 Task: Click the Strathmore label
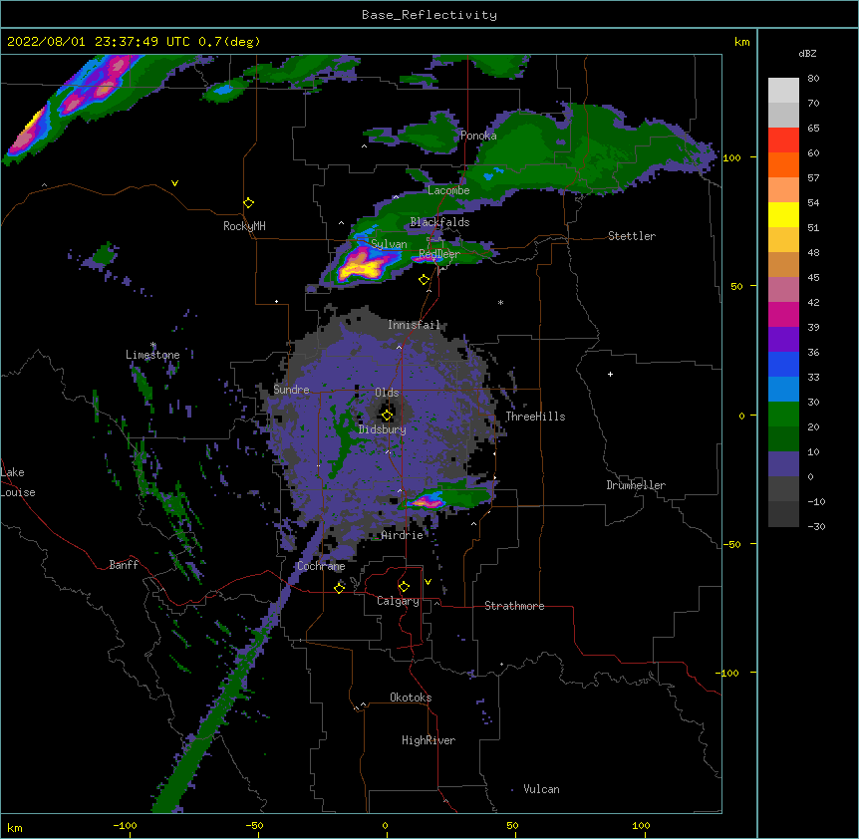tap(514, 606)
